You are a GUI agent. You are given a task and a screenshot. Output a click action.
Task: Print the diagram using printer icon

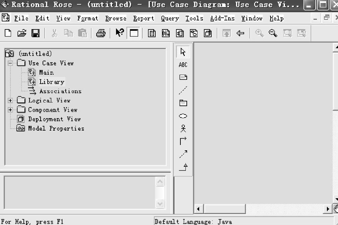coord(101,33)
